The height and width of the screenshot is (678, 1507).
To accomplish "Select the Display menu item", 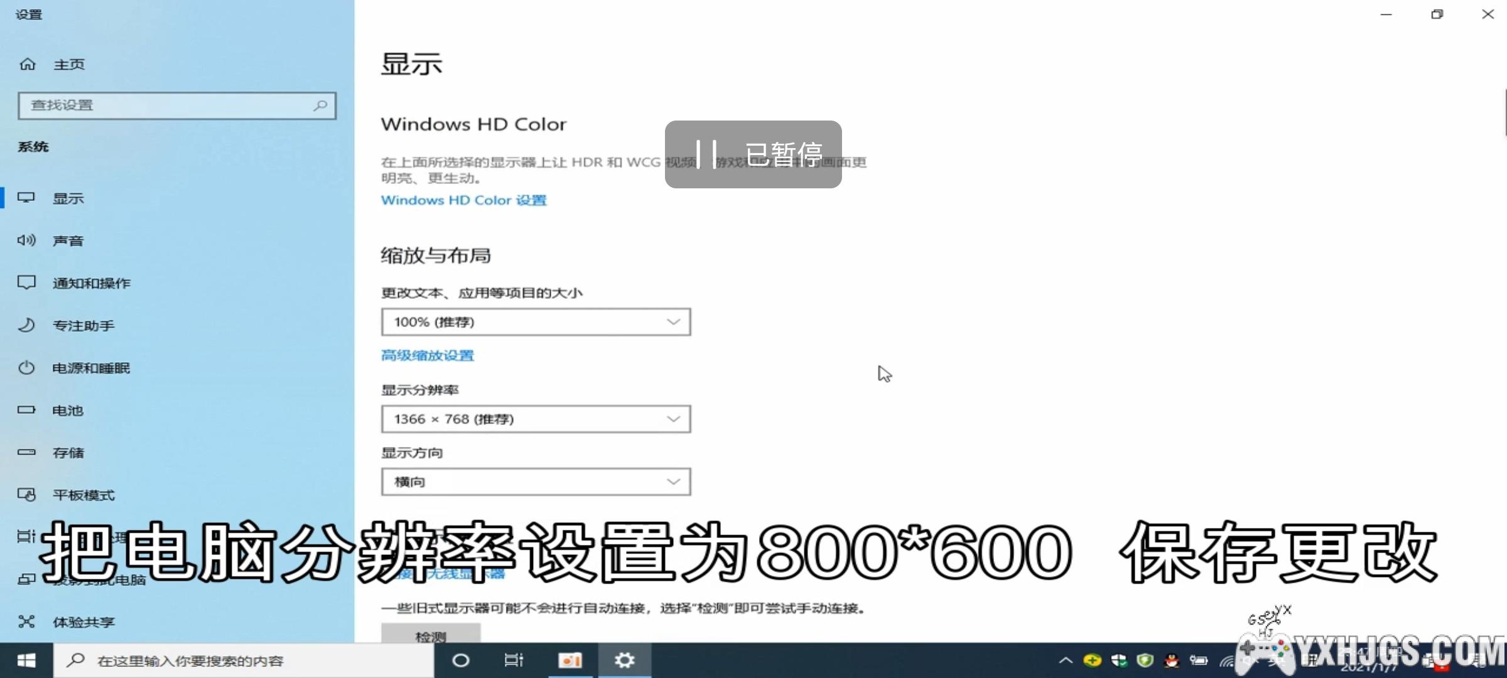I will tap(68, 198).
